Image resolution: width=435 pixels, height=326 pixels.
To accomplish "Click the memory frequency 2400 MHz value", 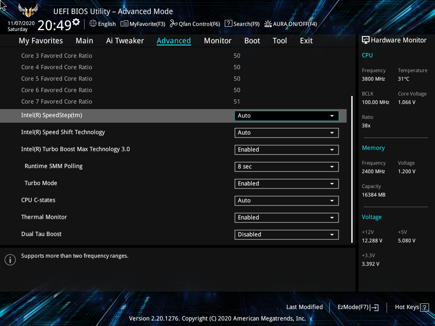I will tap(373, 171).
